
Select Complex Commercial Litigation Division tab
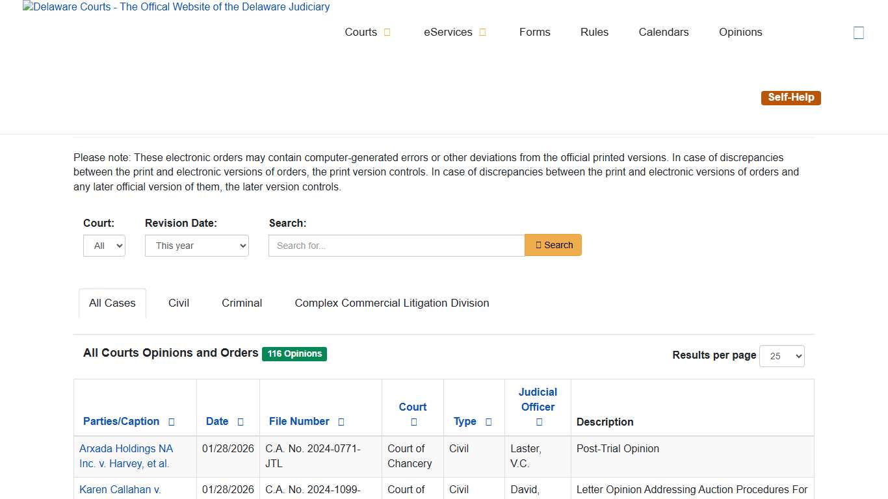(391, 303)
